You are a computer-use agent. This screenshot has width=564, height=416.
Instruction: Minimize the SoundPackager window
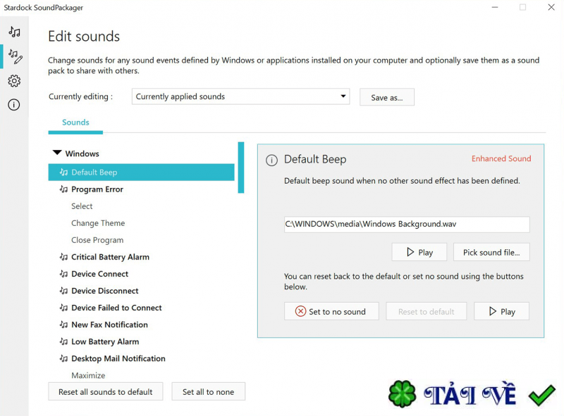(x=495, y=7)
